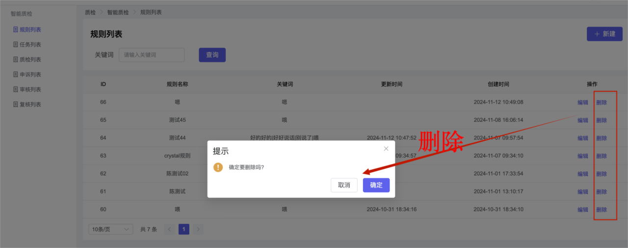
Task: Edit the rule with ID 66
Action: point(582,103)
